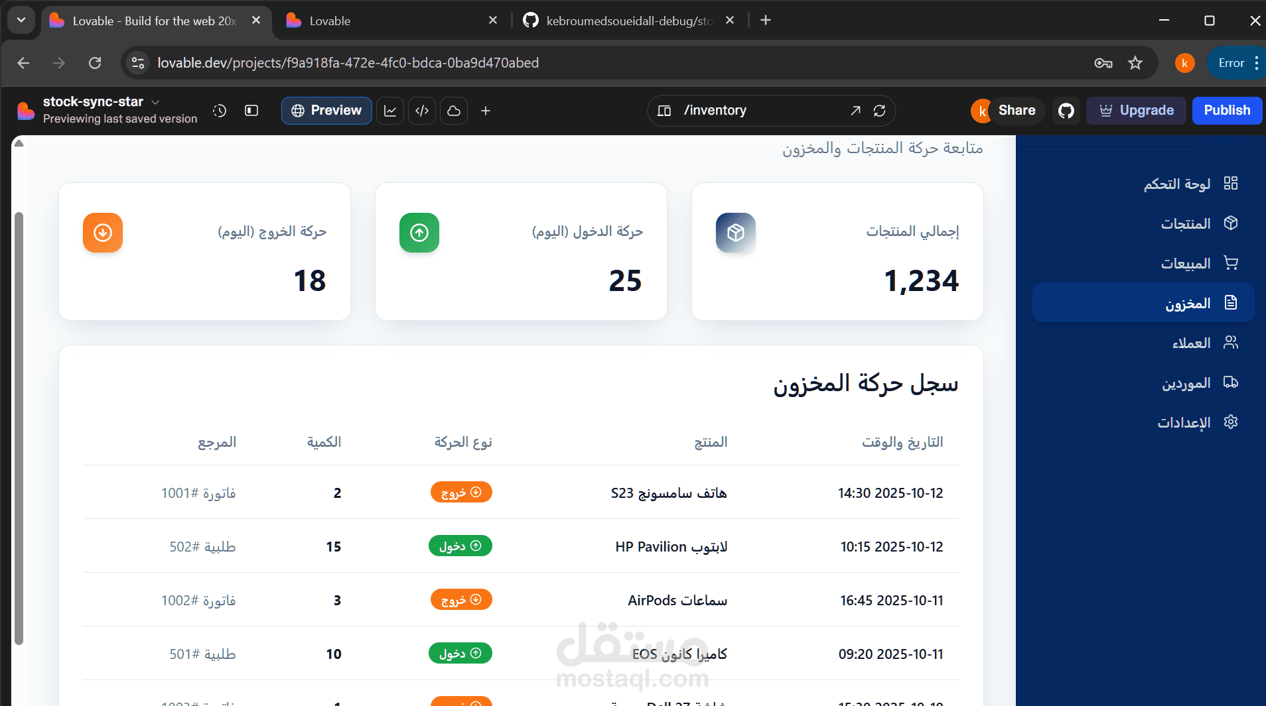Close the Lovable - Build for the web tab
1266x706 pixels.
256,21
